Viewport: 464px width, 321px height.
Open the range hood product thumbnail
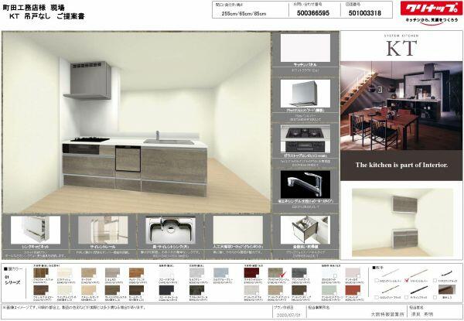pyautogui.click(x=305, y=94)
